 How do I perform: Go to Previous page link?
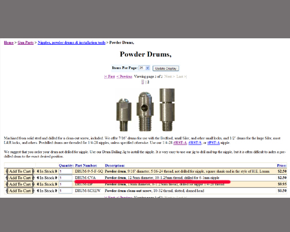coord(124,77)
